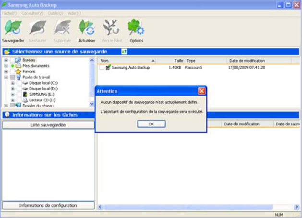Expand the Favoris tree node
The width and height of the screenshot is (302, 218).
click(6, 72)
